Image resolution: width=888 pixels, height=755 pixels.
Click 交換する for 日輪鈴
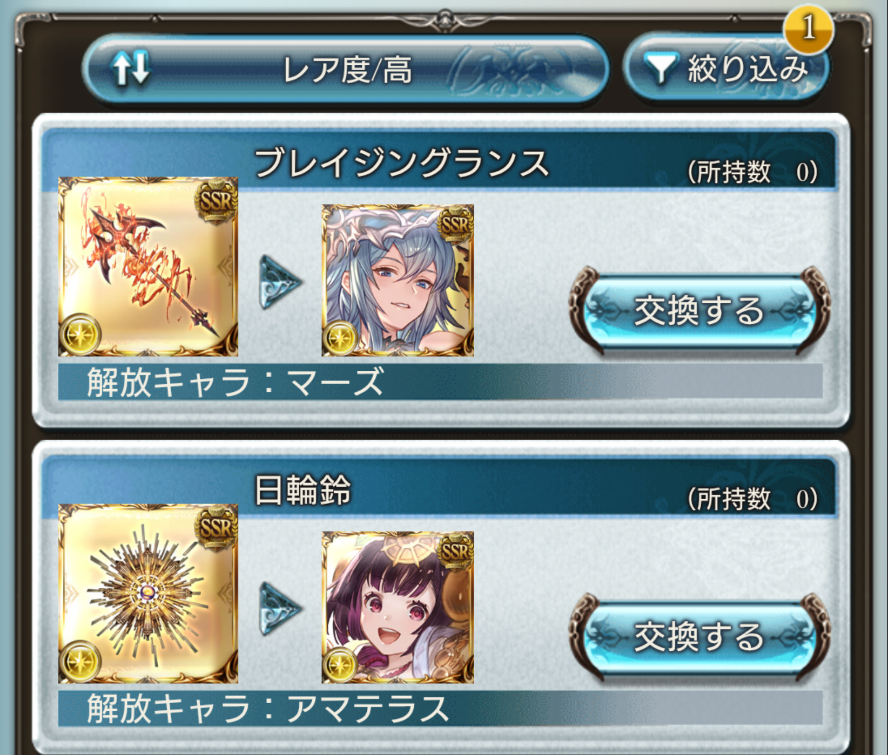pos(699,637)
